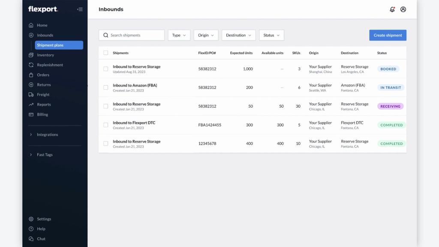
Task: Click the Inbounds arrow icon
Action: click(x=31, y=35)
